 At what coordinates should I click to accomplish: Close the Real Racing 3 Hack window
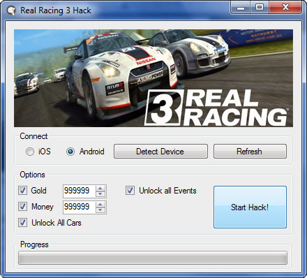coord(286,8)
